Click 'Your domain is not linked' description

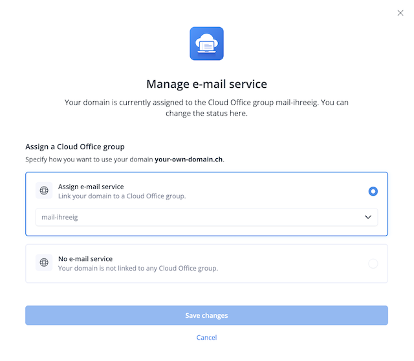(138, 268)
